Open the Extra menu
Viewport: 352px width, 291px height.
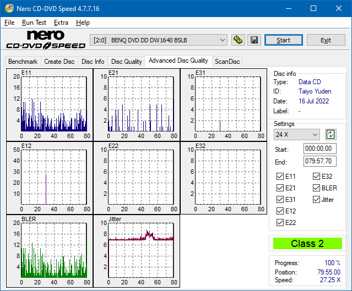coord(61,23)
